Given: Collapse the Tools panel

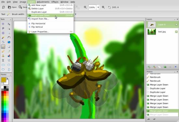Looking at the screenshot, I should click(x=10, y=20).
